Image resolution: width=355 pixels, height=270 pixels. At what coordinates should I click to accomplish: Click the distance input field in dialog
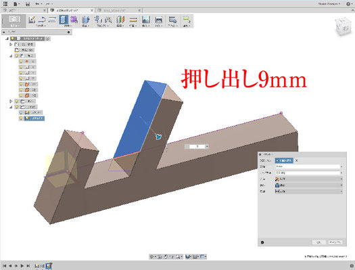pos(308,166)
